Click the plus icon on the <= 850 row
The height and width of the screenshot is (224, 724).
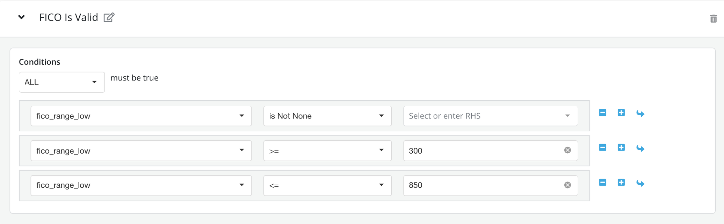pos(621,183)
